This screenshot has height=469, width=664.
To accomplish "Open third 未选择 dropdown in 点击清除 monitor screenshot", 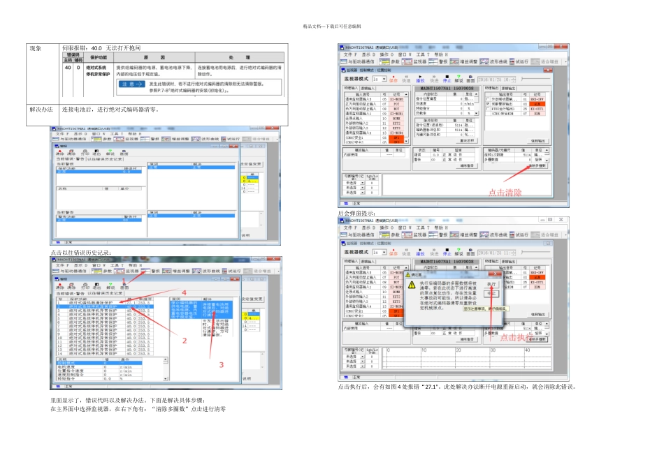I will [363, 193].
